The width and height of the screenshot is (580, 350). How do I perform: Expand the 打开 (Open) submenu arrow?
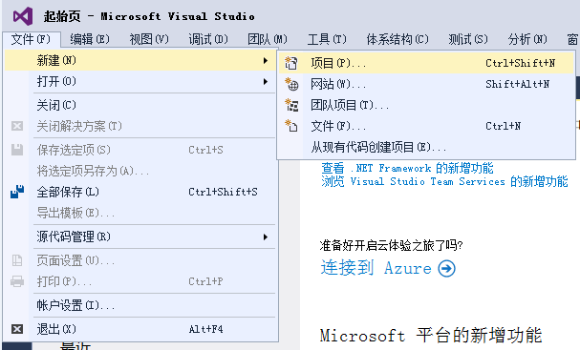pyautogui.click(x=266, y=82)
